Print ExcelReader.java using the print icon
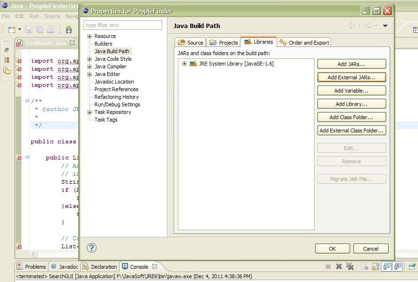 (x=50, y=29)
